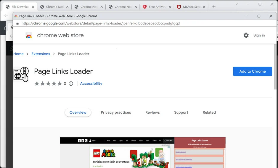Click the Chrome Web Store rainbow logo
Image resolution: width=278 pixels, height=168 pixels.
29,35
